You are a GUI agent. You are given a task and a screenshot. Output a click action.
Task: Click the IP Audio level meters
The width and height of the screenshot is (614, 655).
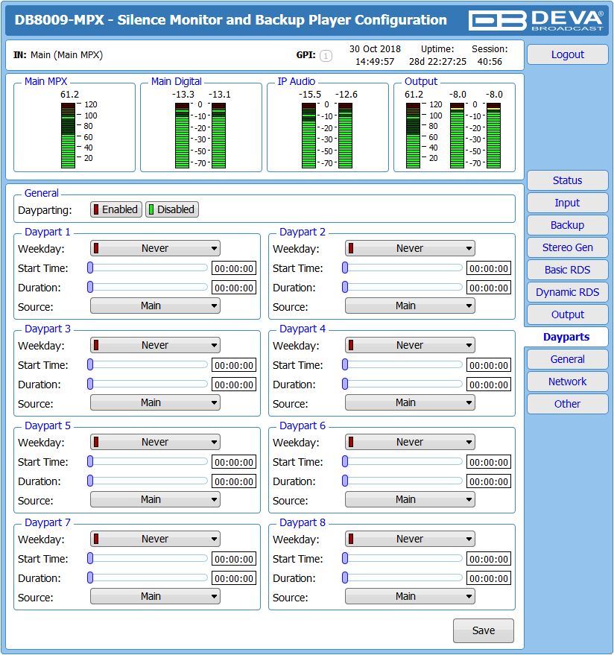tap(327, 136)
